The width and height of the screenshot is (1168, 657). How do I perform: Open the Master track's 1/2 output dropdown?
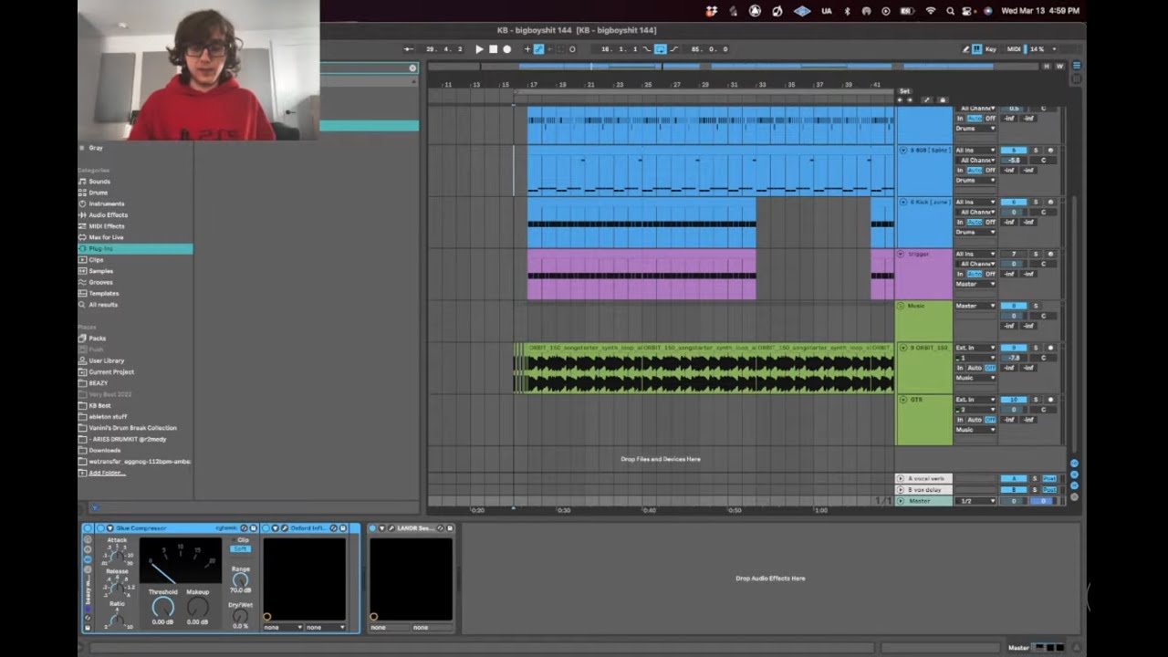975,501
